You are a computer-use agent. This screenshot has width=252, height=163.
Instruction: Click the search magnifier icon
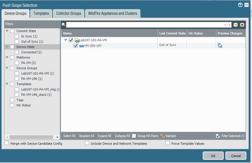pos(63,24)
